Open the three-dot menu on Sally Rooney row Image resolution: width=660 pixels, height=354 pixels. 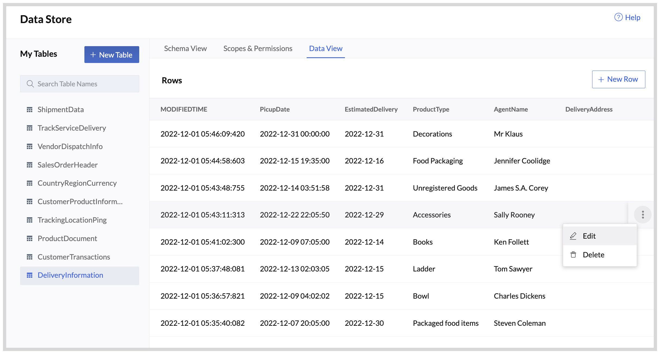642,214
